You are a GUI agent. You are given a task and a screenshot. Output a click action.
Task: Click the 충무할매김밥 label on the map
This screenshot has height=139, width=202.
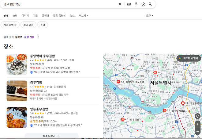178,111
